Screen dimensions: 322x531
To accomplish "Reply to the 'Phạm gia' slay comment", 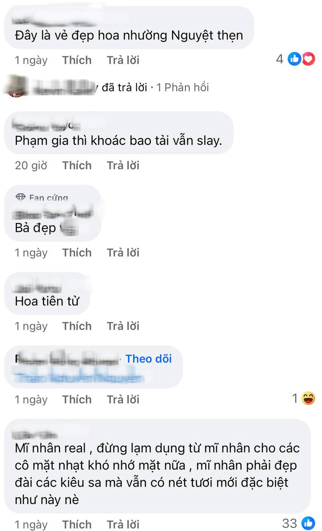I will pos(123,166).
